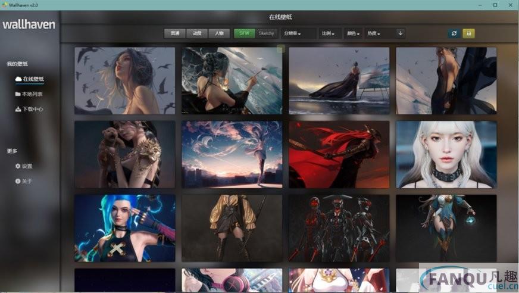This screenshot has height=293, width=519.
Task: Minimize the Wallhaven window
Action: (x=480, y=5)
